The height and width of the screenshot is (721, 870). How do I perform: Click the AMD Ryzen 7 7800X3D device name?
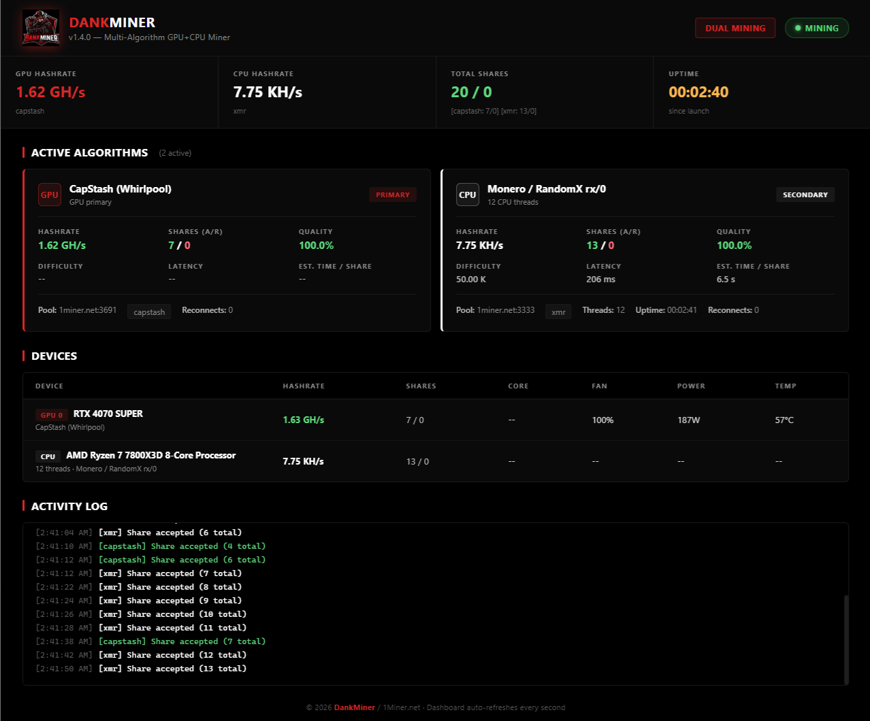pyautogui.click(x=151, y=455)
